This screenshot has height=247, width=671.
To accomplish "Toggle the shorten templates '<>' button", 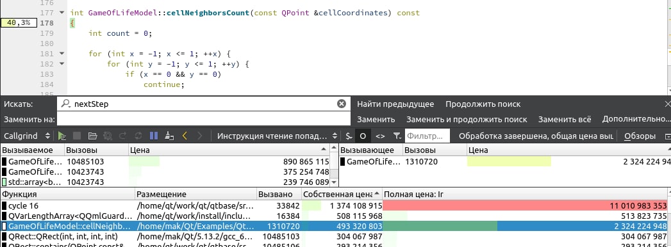I will pyautogui.click(x=380, y=136).
